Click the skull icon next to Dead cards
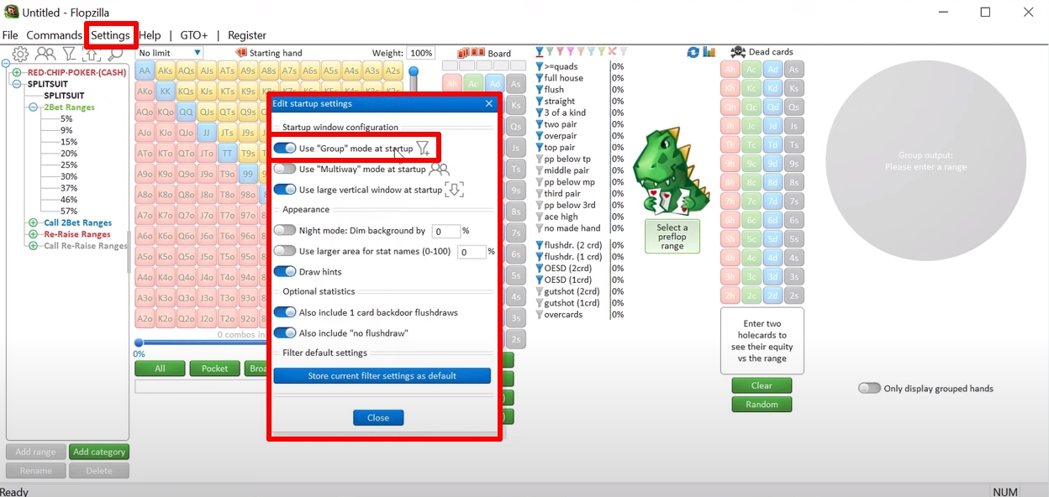The height and width of the screenshot is (497, 1049). point(737,51)
